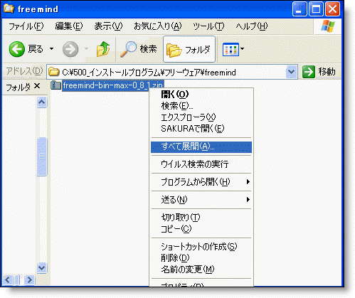Expand the Forward button history dropdown
Image resolution: width=355 pixels, height=298 pixels.
(86, 49)
